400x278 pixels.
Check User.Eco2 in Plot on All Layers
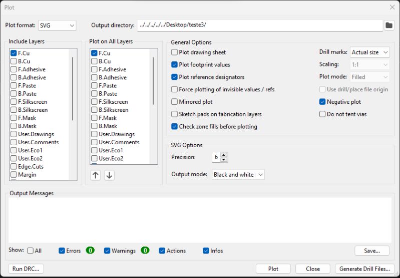(x=94, y=158)
